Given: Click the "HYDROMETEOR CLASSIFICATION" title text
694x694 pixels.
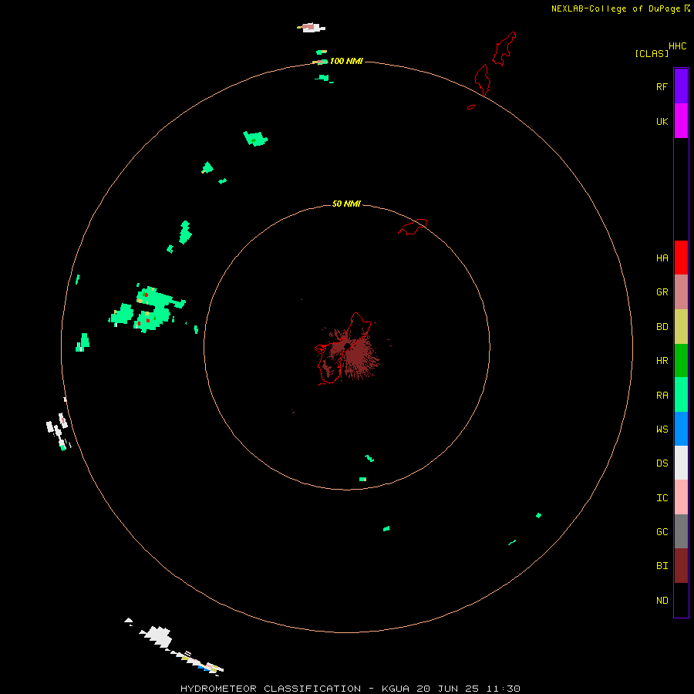Looking at the screenshot, I should coord(271,689).
